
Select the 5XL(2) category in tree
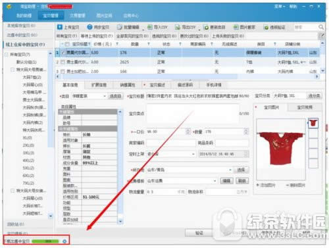pyautogui.click(x=28, y=168)
